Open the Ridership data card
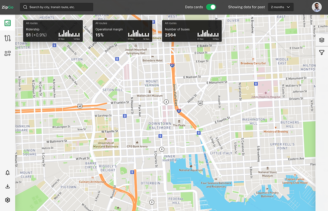Viewport: 328px width, 211px height. 53,31
